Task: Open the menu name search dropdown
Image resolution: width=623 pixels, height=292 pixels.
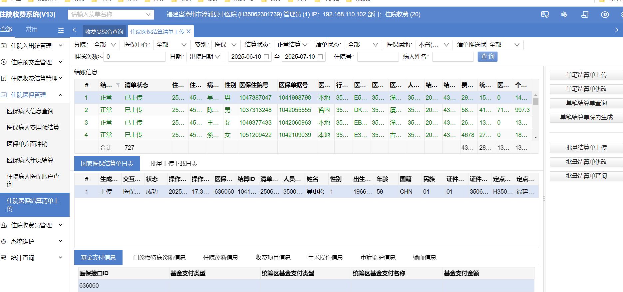Action: coord(111,14)
